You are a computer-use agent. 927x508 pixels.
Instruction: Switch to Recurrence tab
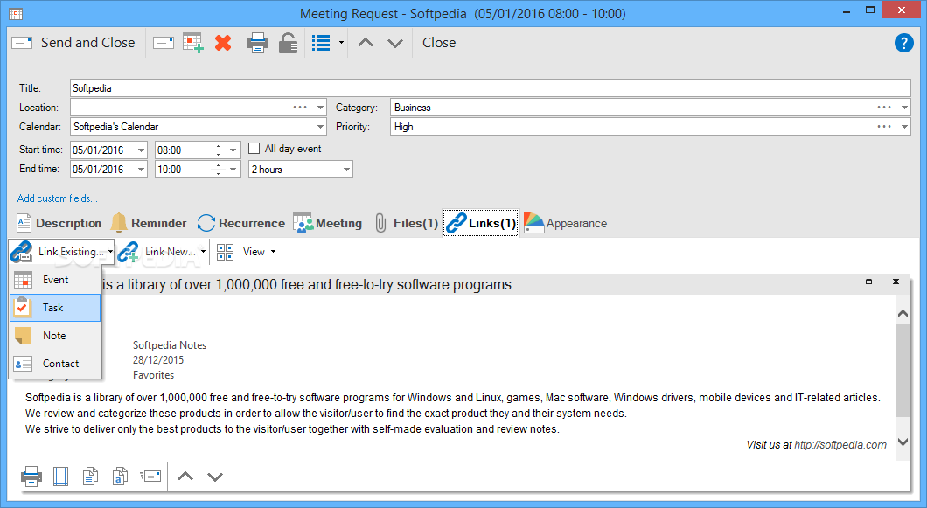pyautogui.click(x=241, y=224)
